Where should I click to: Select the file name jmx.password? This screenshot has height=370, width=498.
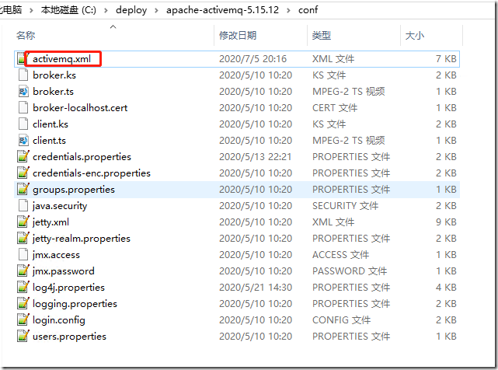[64, 271]
